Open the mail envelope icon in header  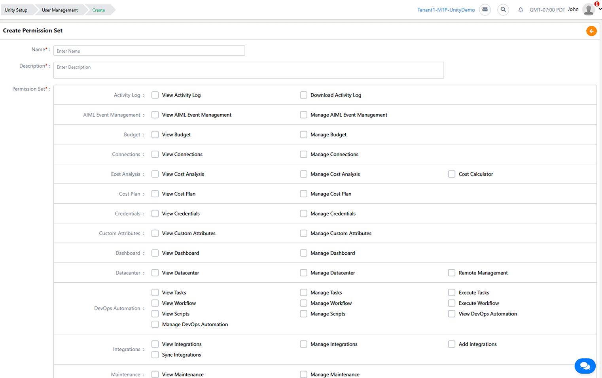point(485,9)
